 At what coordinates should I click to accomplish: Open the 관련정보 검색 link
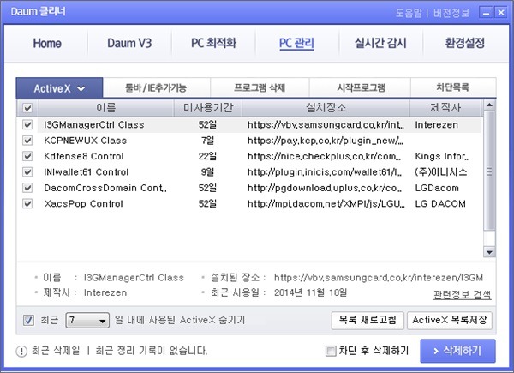tap(463, 295)
